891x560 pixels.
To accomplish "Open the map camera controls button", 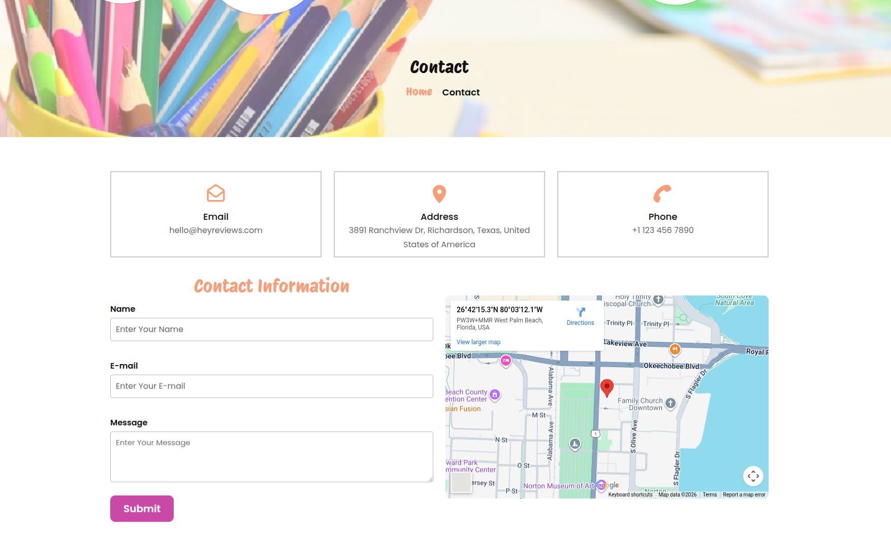I will (x=753, y=476).
